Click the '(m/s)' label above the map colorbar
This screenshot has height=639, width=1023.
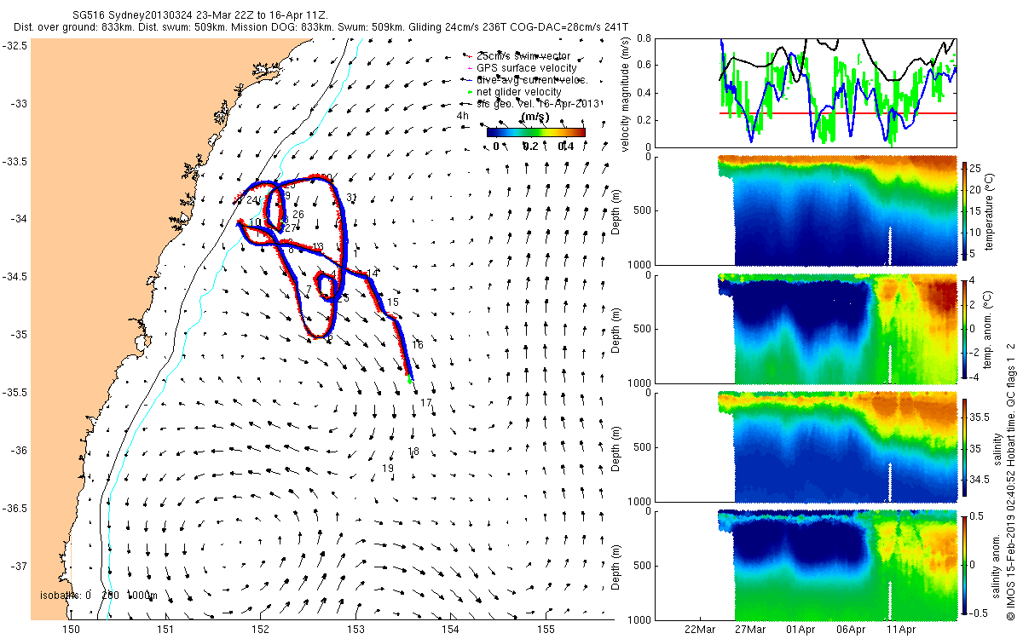tap(535, 117)
